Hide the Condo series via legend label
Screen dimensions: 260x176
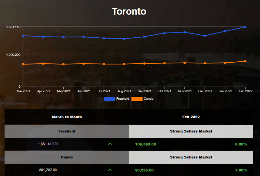[x=148, y=98]
